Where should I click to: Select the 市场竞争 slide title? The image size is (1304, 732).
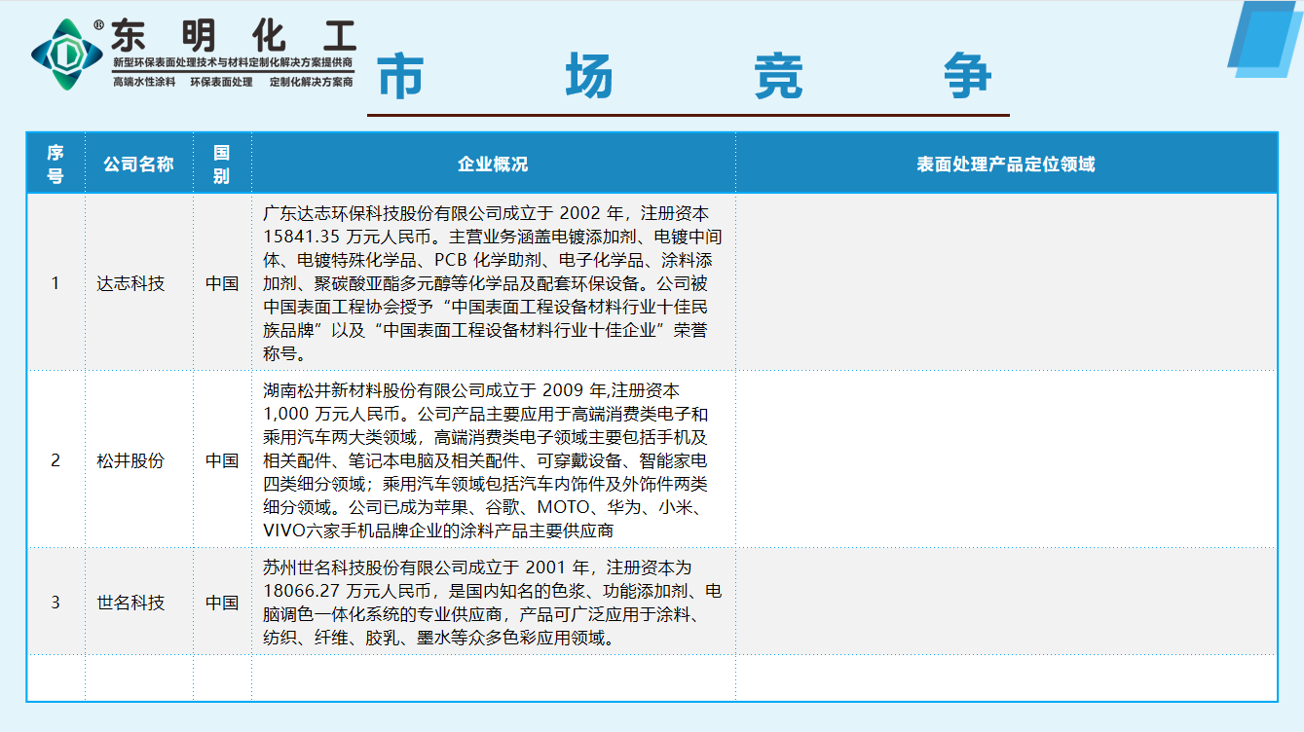coord(685,77)
